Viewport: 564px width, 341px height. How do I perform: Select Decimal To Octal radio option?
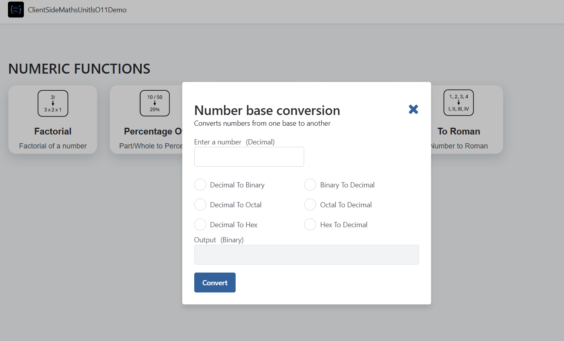tap(200, 205)
